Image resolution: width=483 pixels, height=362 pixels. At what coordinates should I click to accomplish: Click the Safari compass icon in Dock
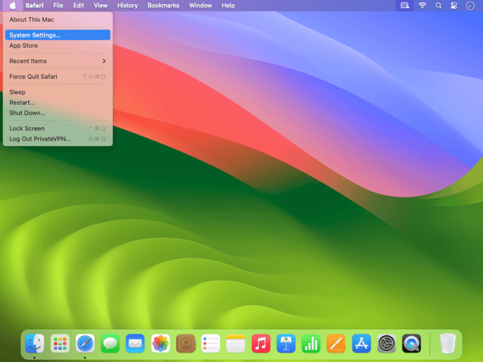[x=85, y=343]
